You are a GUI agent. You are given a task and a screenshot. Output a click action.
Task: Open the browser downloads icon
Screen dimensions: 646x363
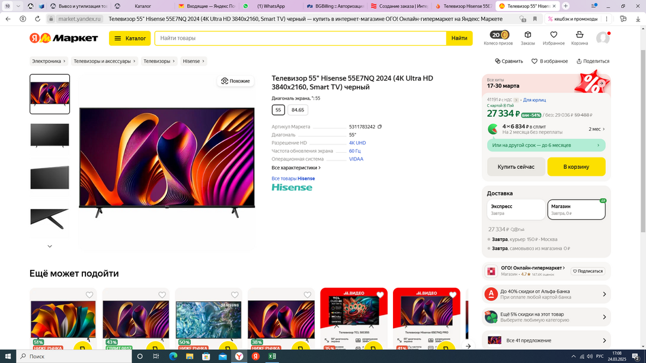[x=638, y=19]
